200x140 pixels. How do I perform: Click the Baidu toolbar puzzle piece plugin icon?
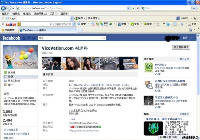(168, 24)
